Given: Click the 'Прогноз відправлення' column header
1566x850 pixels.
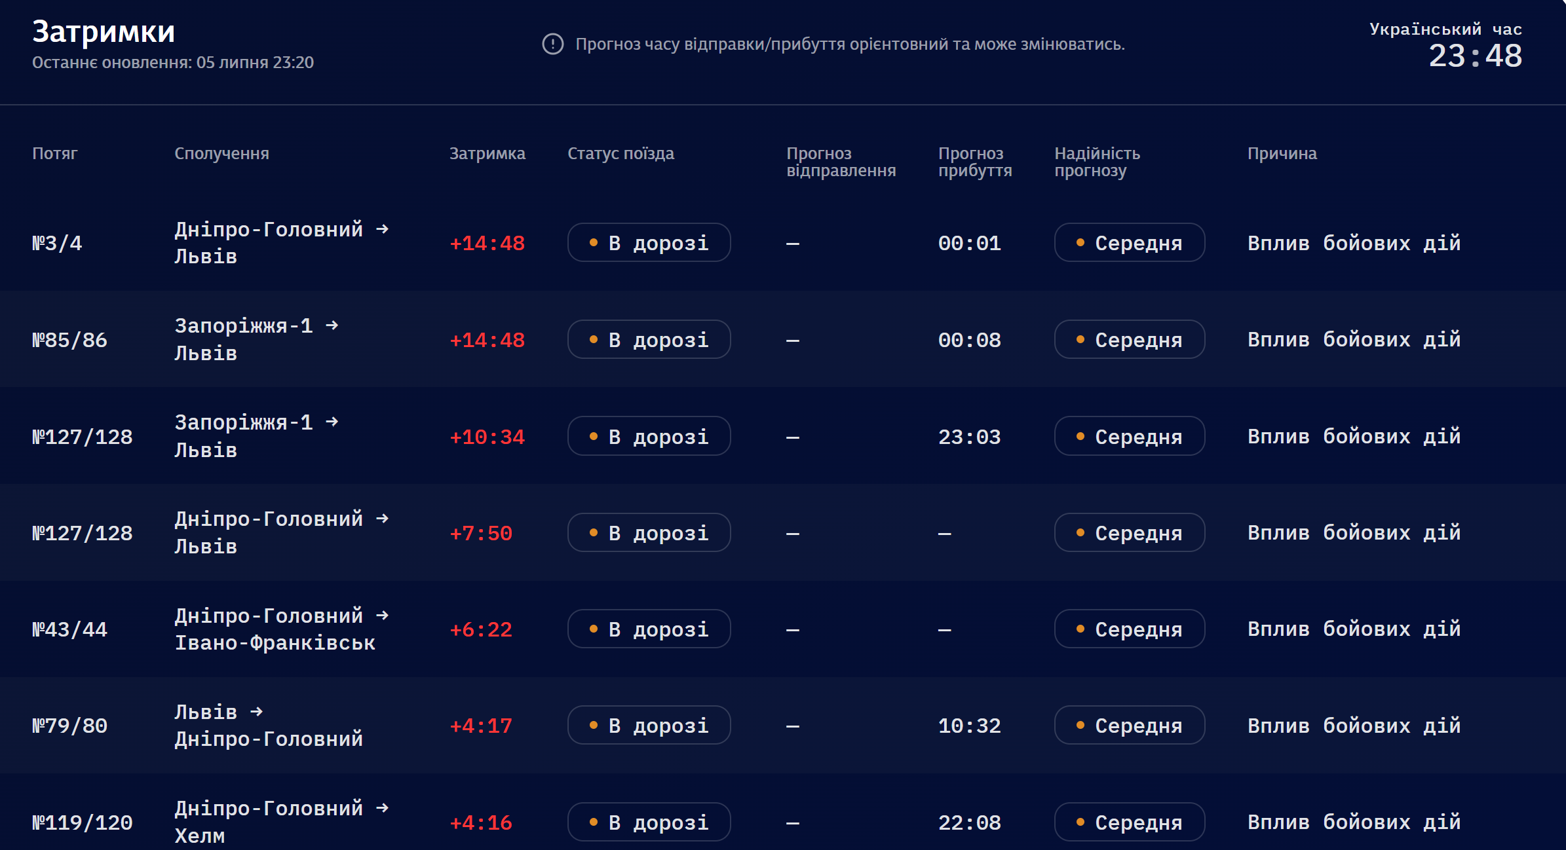Looking at the screenshot, I should pyautogui.click(x=841, y=162).
